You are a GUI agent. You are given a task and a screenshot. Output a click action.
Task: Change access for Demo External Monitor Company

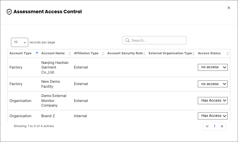[x=213, y=101]
